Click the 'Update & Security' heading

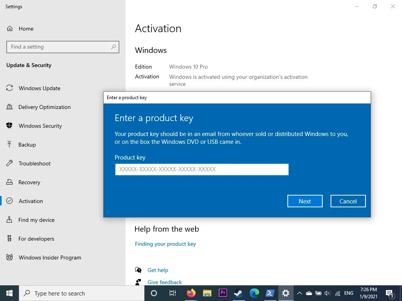pos(29,65)
